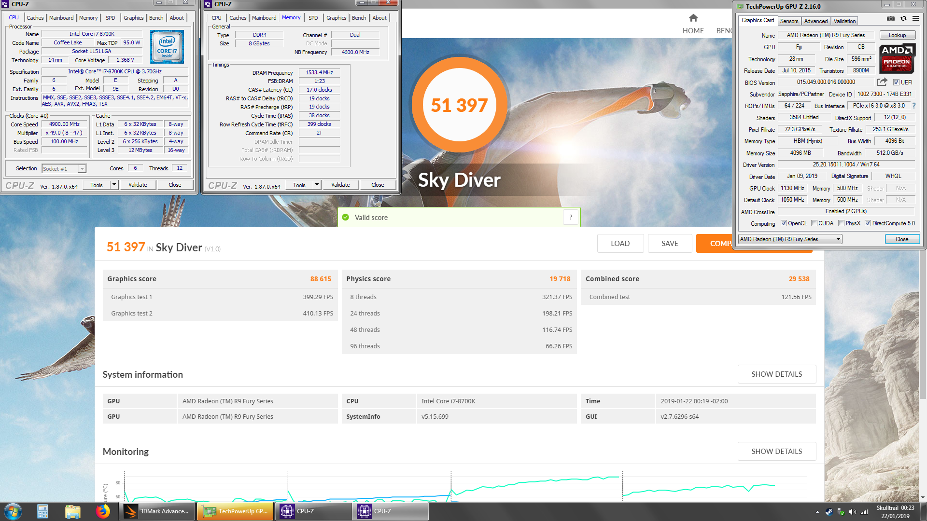Switch to 3DMark Advanced taskbar item
Image resolution: width=927 pixels, height=521 pixels.
pos(157,511)
